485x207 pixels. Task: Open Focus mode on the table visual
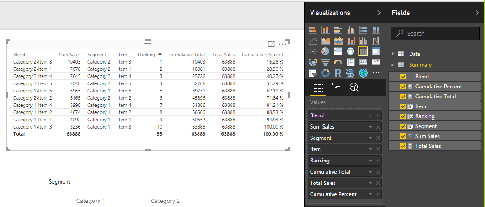tap(271, 45)
